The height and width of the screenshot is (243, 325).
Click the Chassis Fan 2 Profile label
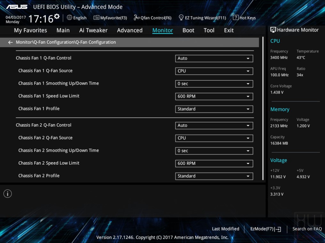(x=39, y=176)
